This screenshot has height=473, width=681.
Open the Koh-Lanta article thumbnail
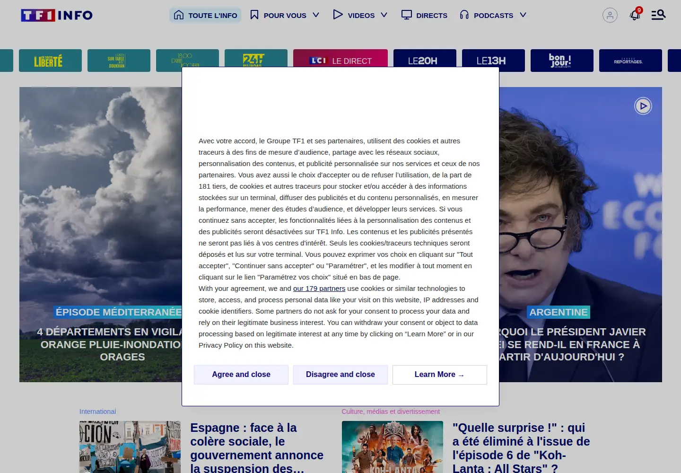(x=393, y=447)
